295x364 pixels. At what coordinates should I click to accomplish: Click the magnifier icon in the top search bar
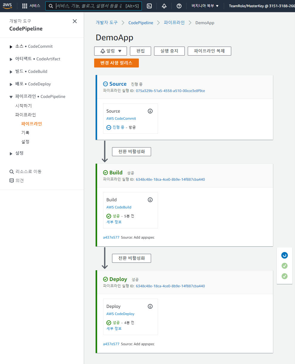[x=51, y=6]
